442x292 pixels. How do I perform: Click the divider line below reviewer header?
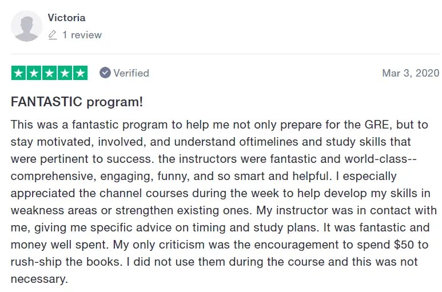pos(225,54)
